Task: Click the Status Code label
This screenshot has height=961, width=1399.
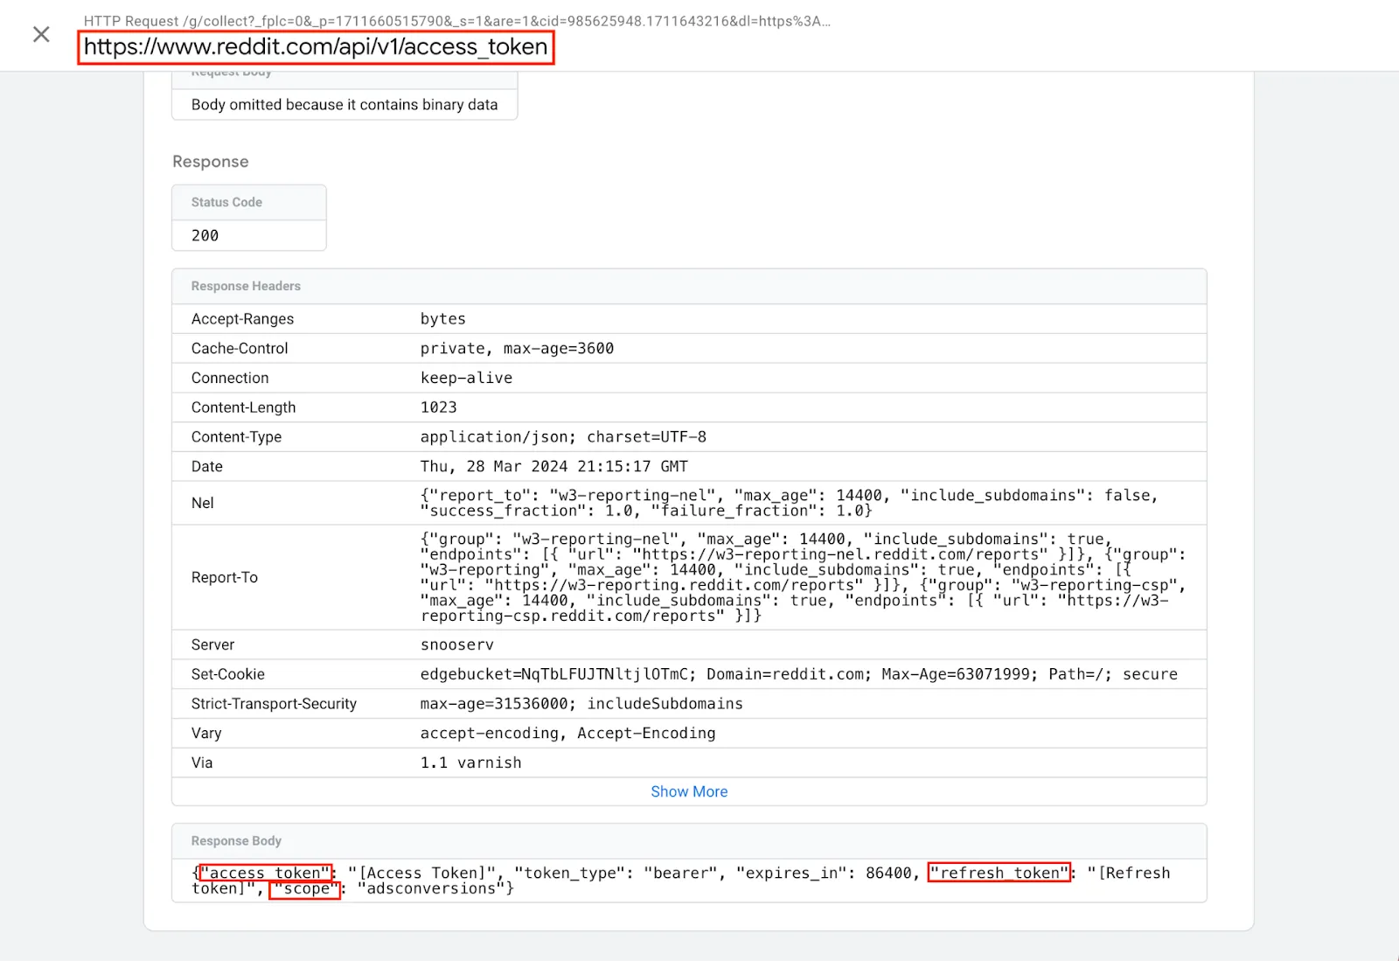Action: point(226,202)
